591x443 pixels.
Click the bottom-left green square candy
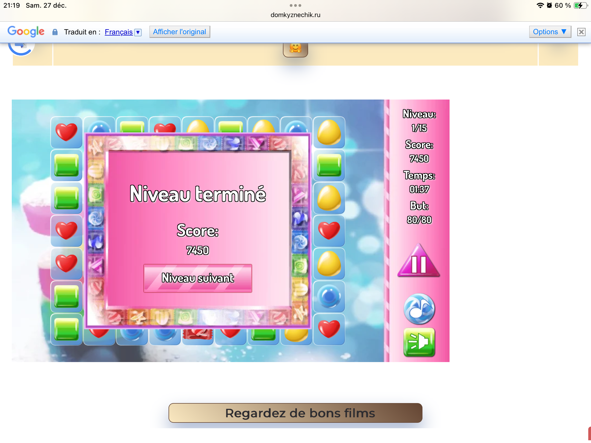point(66,329)
